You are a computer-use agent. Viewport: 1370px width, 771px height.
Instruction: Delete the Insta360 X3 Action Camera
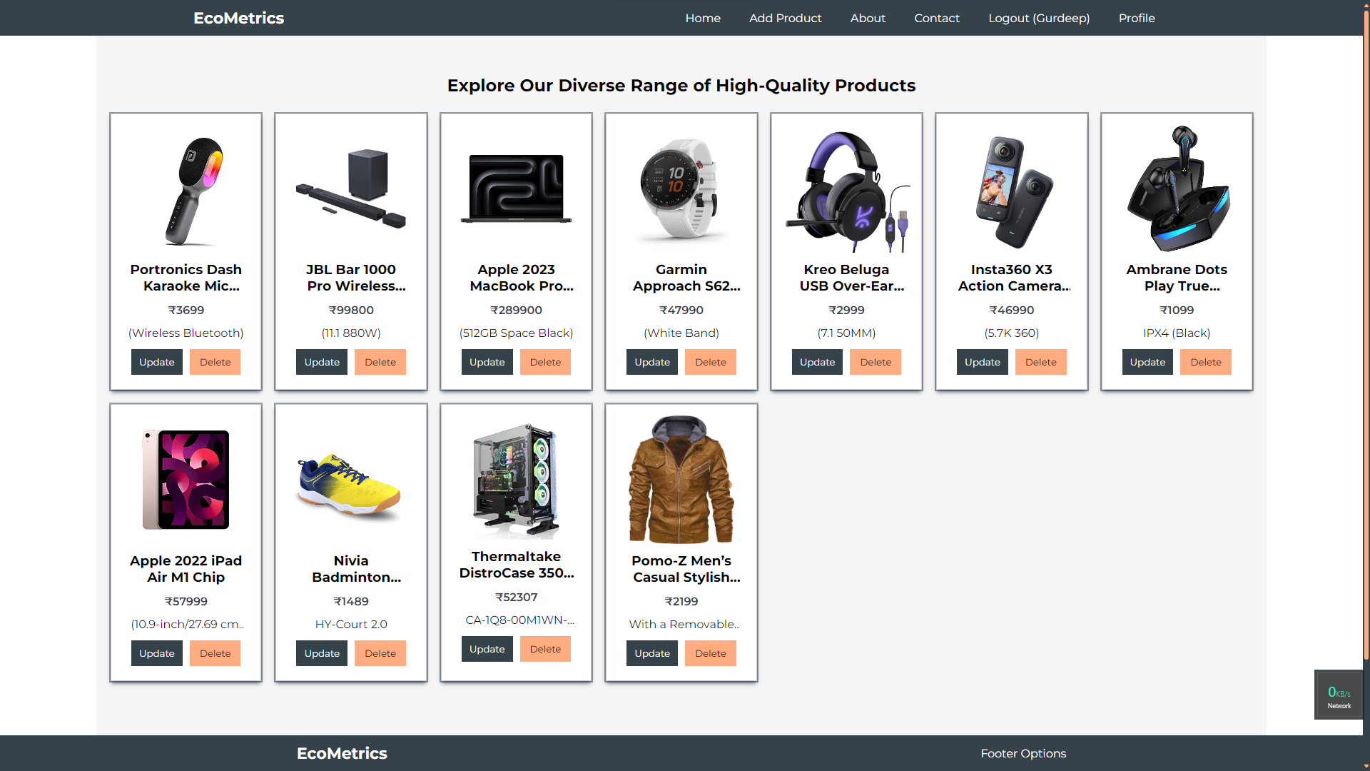click(1041, 362)
